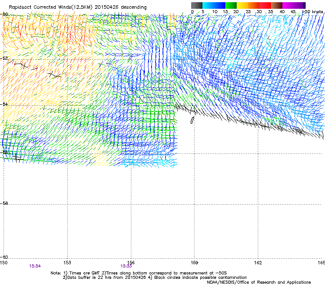Click the legend label 25

click(248, 12)
